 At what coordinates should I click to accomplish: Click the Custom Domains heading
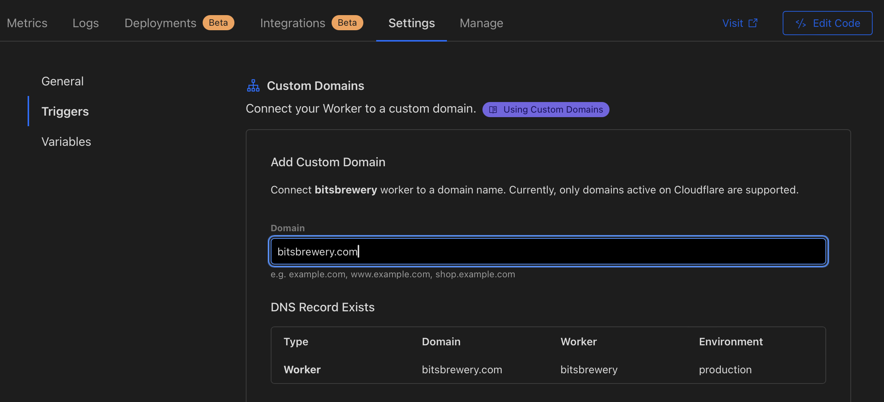(315, 86)
